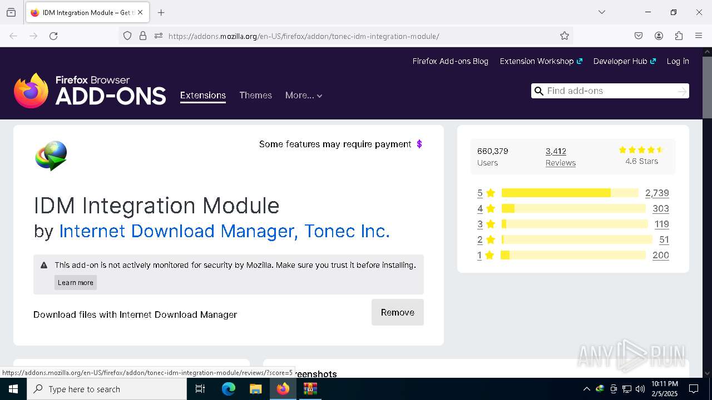This screenshot has width=712, height=400.
Task: Open the 119 three-star count link
Action: point(661,224)
